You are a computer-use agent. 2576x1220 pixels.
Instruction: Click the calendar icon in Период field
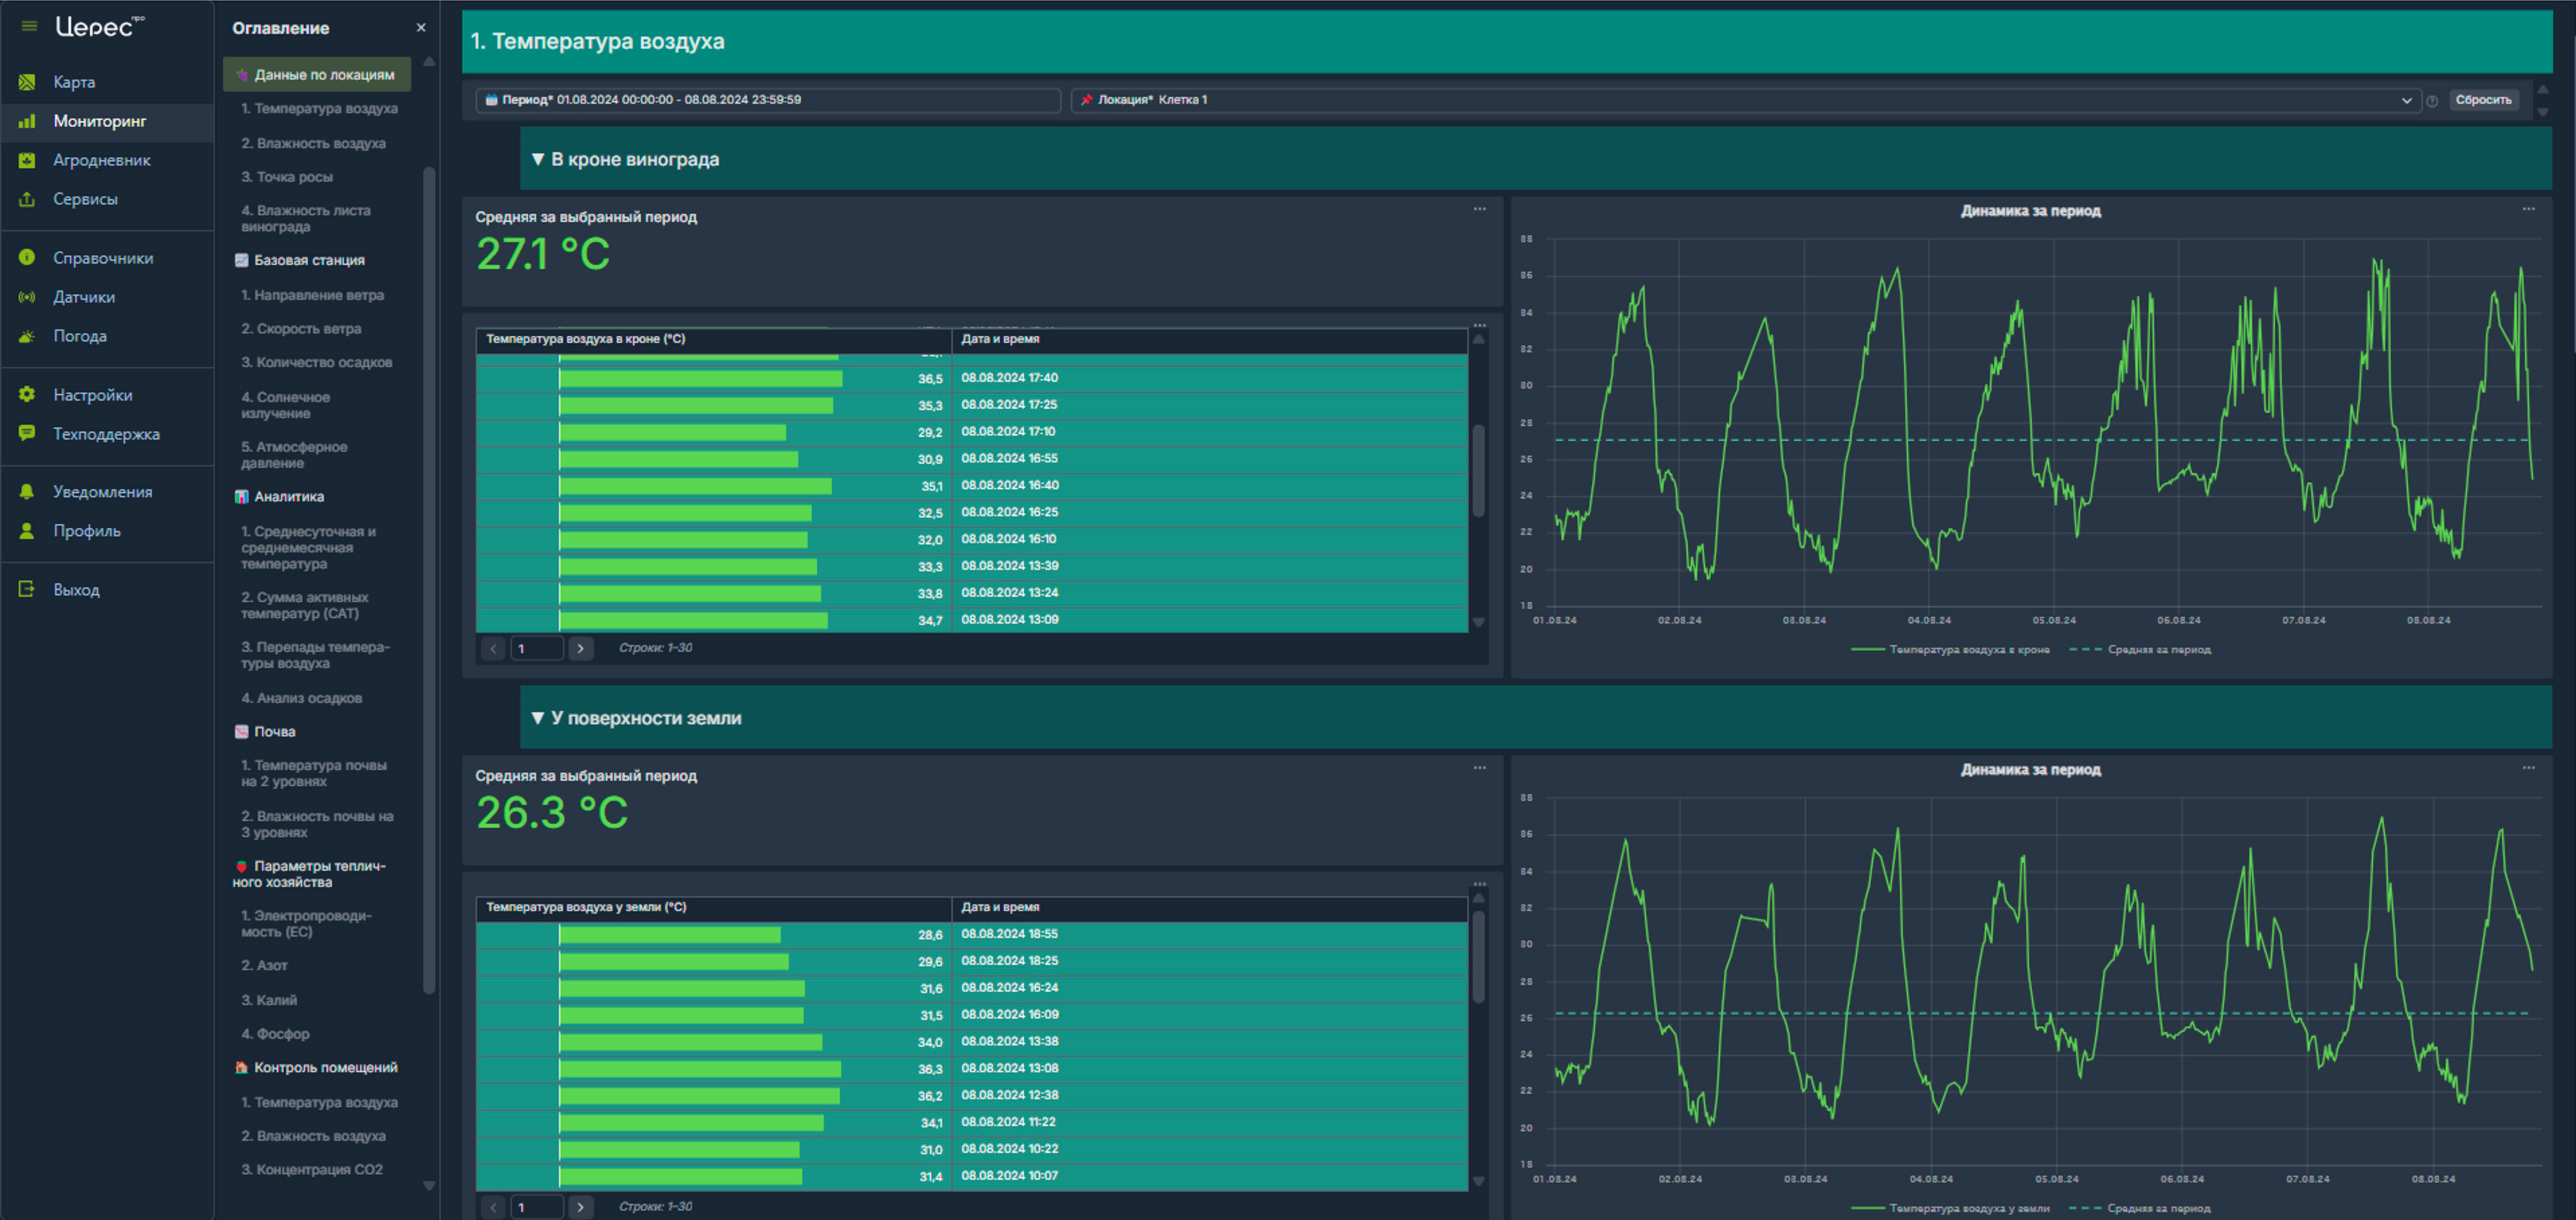(491, 100)
